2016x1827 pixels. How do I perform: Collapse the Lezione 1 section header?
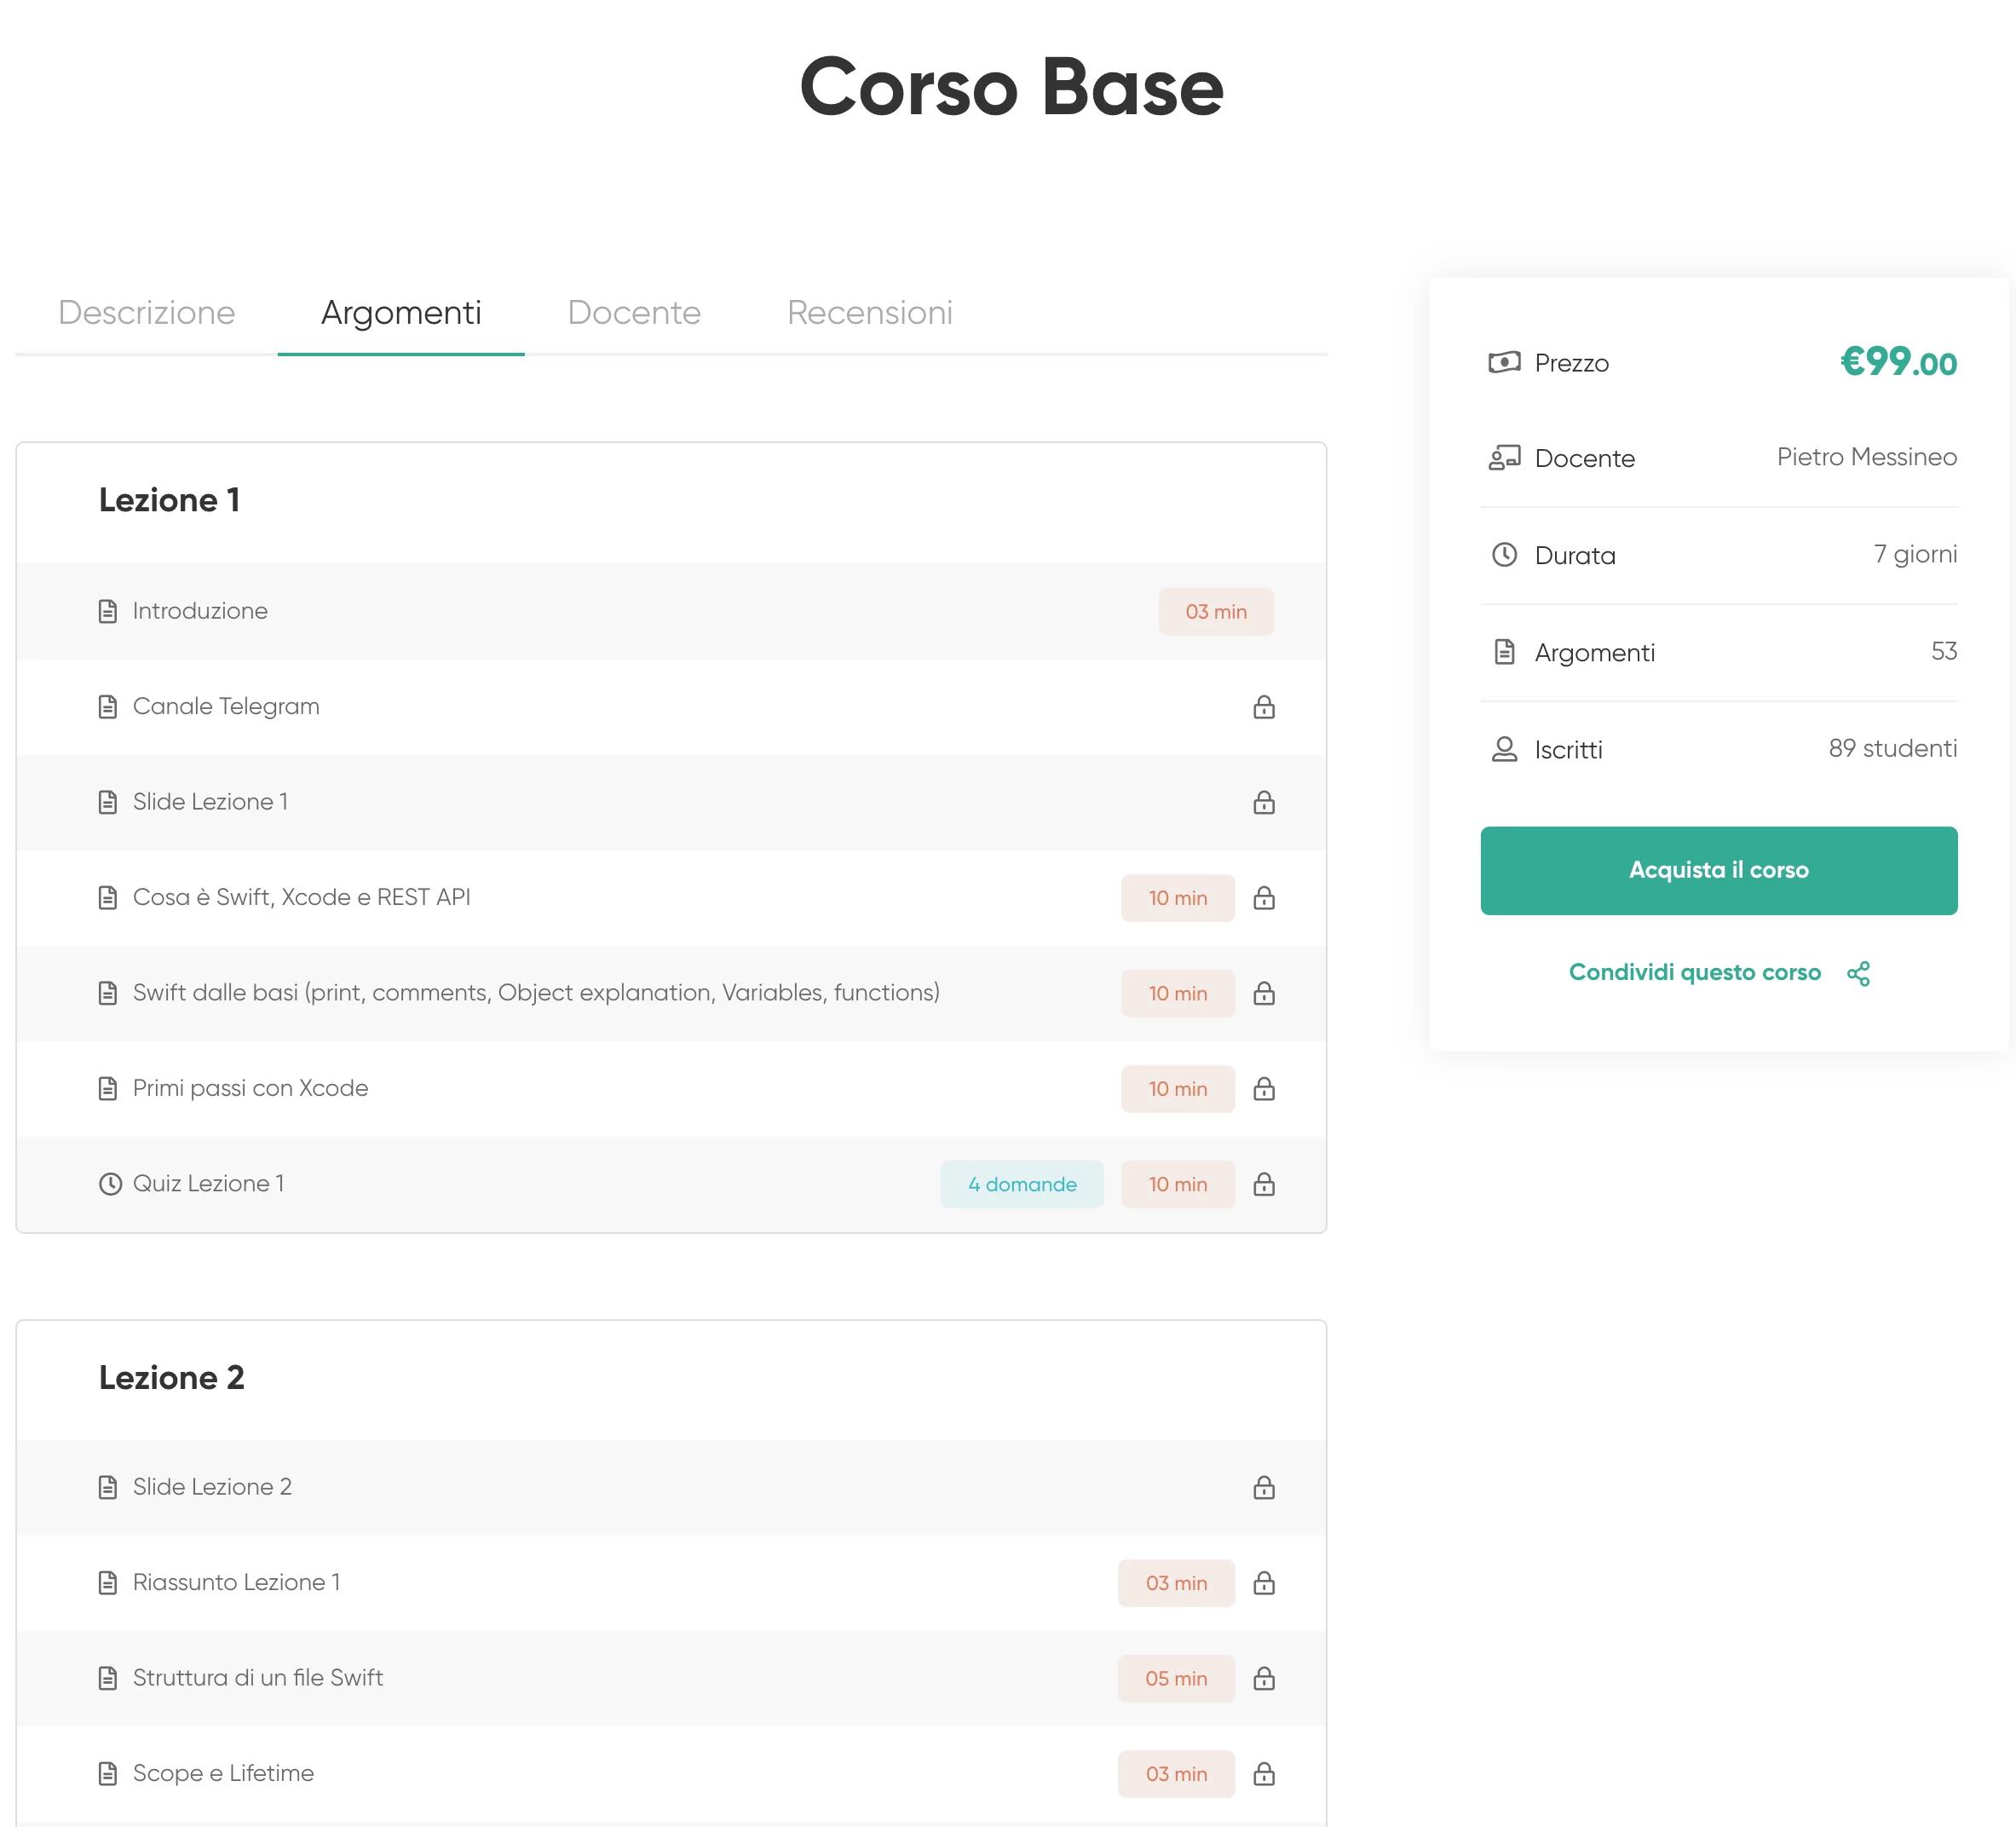pos(169,500)
